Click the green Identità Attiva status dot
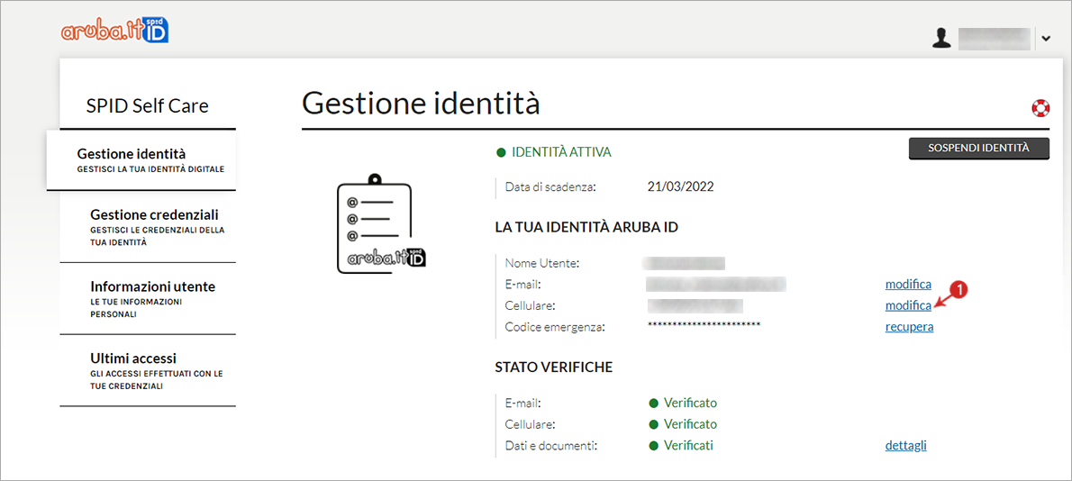Image resolution: width=1072 pixels, height=481 pixels. click(x=501, y=152)
